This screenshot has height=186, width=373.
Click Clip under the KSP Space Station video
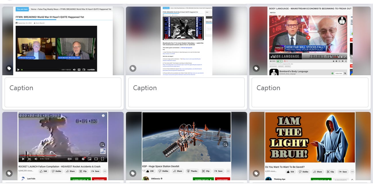click(206, 171)
